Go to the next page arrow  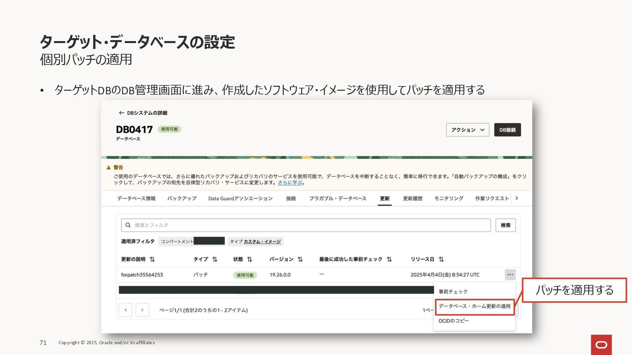[x=143, y=310]
